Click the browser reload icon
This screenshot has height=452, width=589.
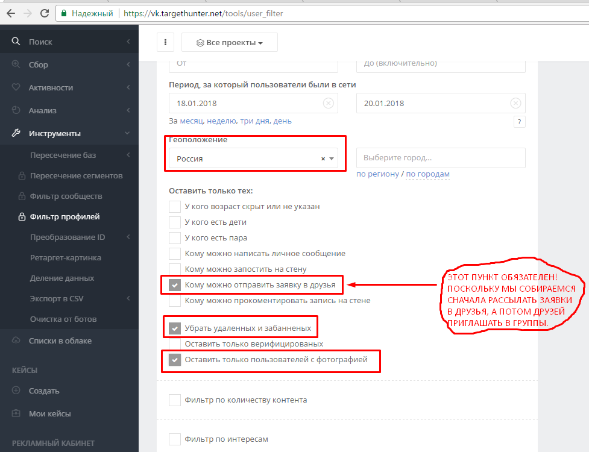tap(44, 13)
